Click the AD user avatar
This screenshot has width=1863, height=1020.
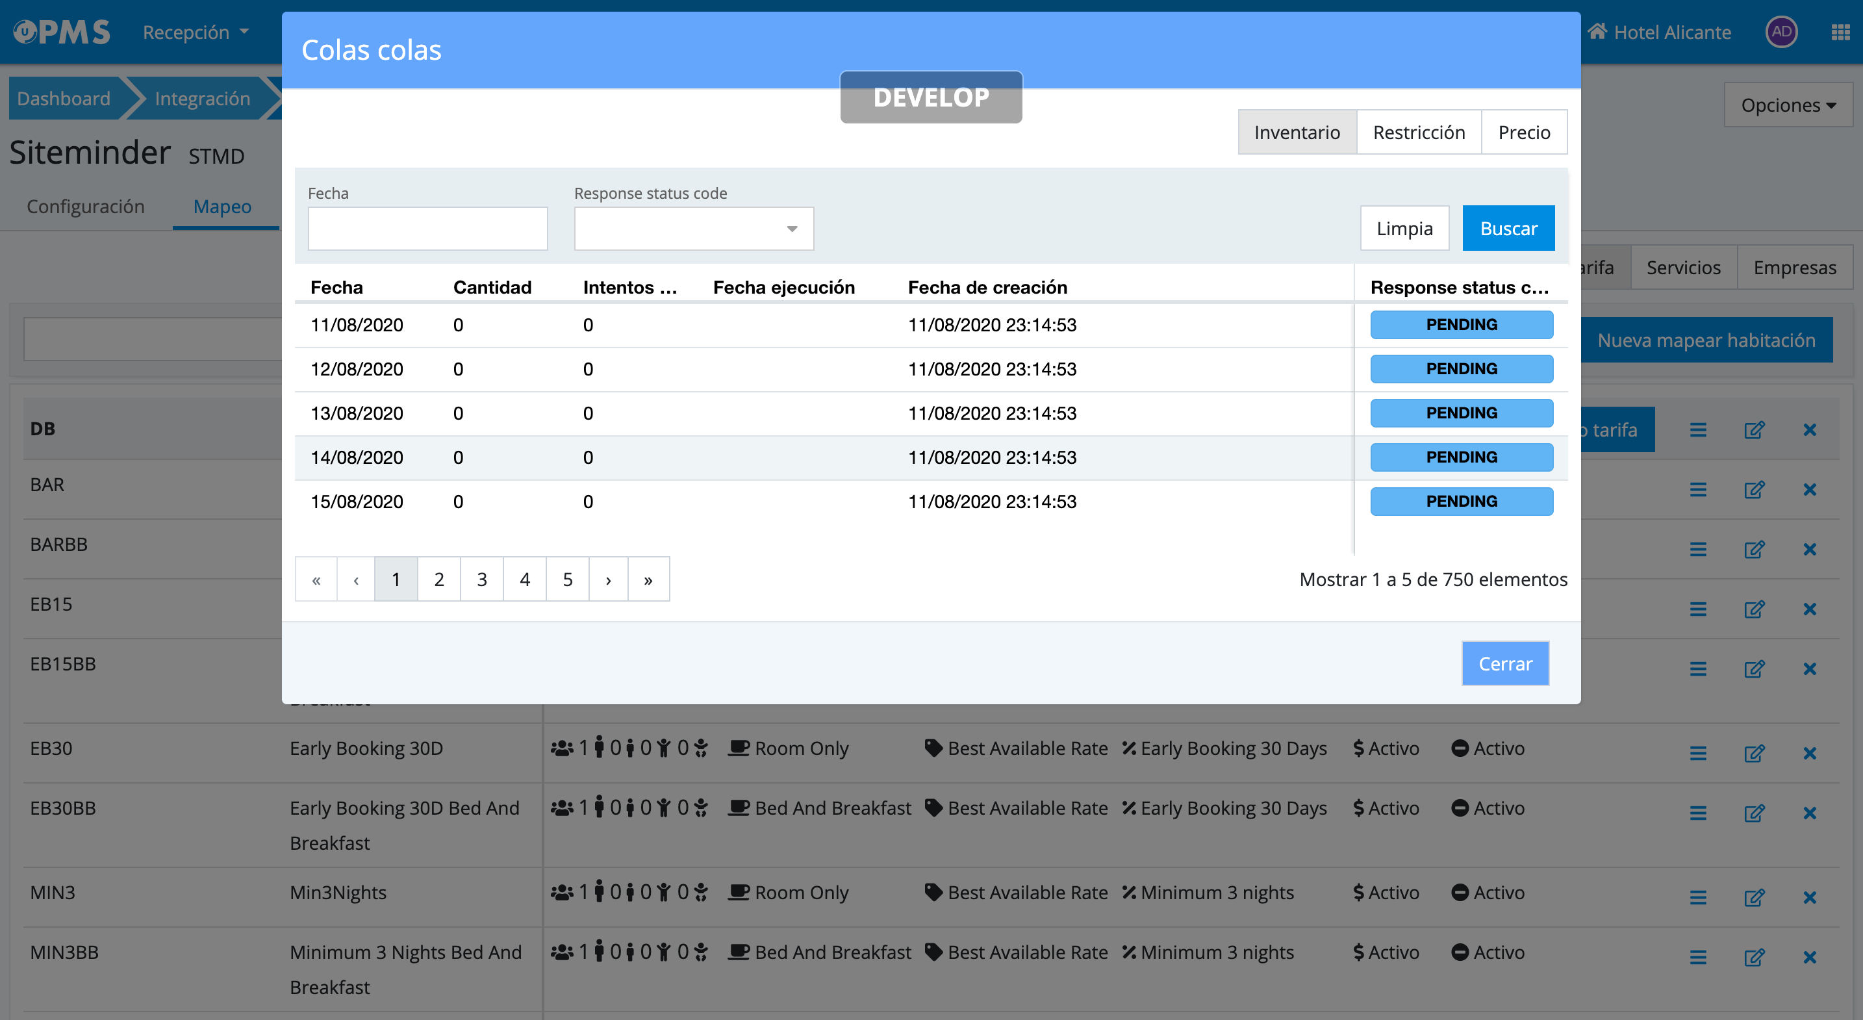1781,32
